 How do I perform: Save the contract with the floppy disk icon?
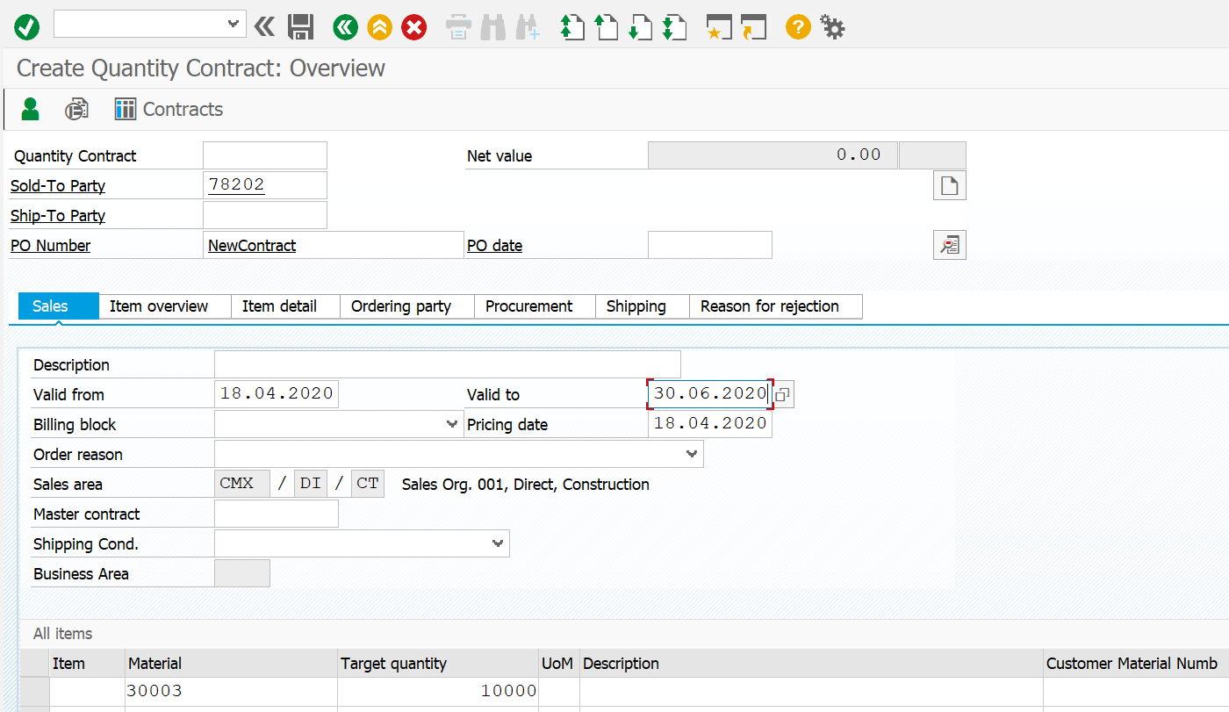tap(301, 27)
